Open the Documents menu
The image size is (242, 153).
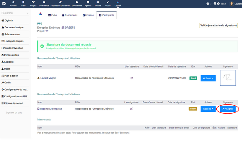tap(77, 4)
